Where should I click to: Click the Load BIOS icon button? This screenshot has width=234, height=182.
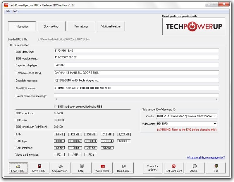[18, 168]
